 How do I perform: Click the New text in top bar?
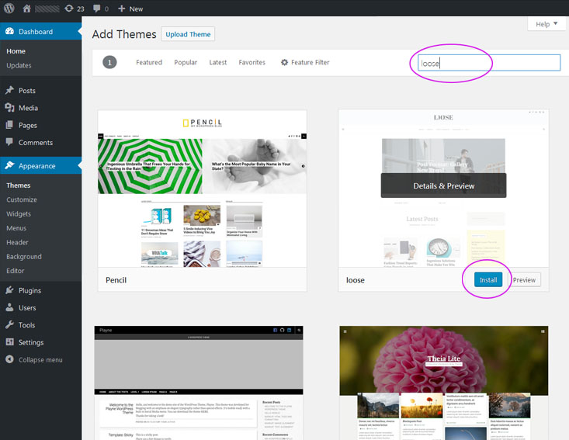pos(136,9)
